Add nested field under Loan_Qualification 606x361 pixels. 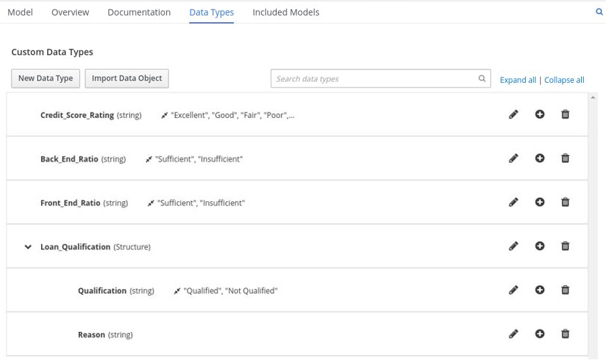coord(539,247)
